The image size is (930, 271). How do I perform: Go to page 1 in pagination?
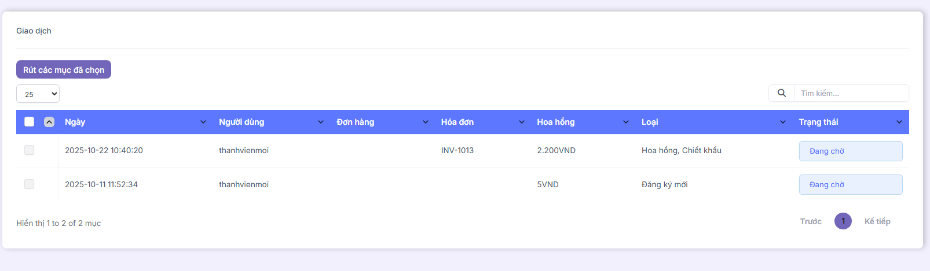coord(843,221)
